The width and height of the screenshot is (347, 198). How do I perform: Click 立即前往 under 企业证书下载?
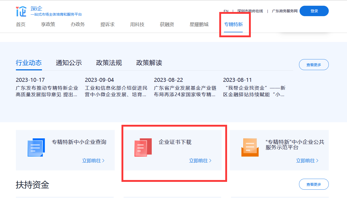coord(200,161)
